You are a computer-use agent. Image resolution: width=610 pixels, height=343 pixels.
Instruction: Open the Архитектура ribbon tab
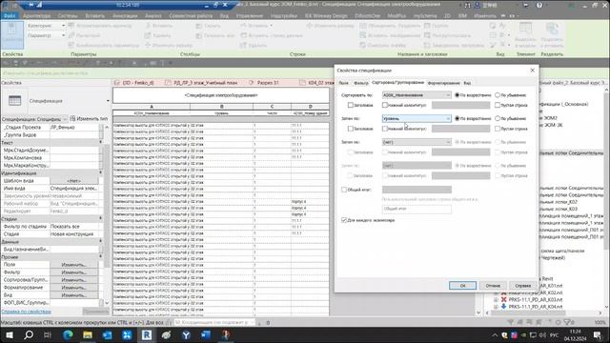(37, 16)
